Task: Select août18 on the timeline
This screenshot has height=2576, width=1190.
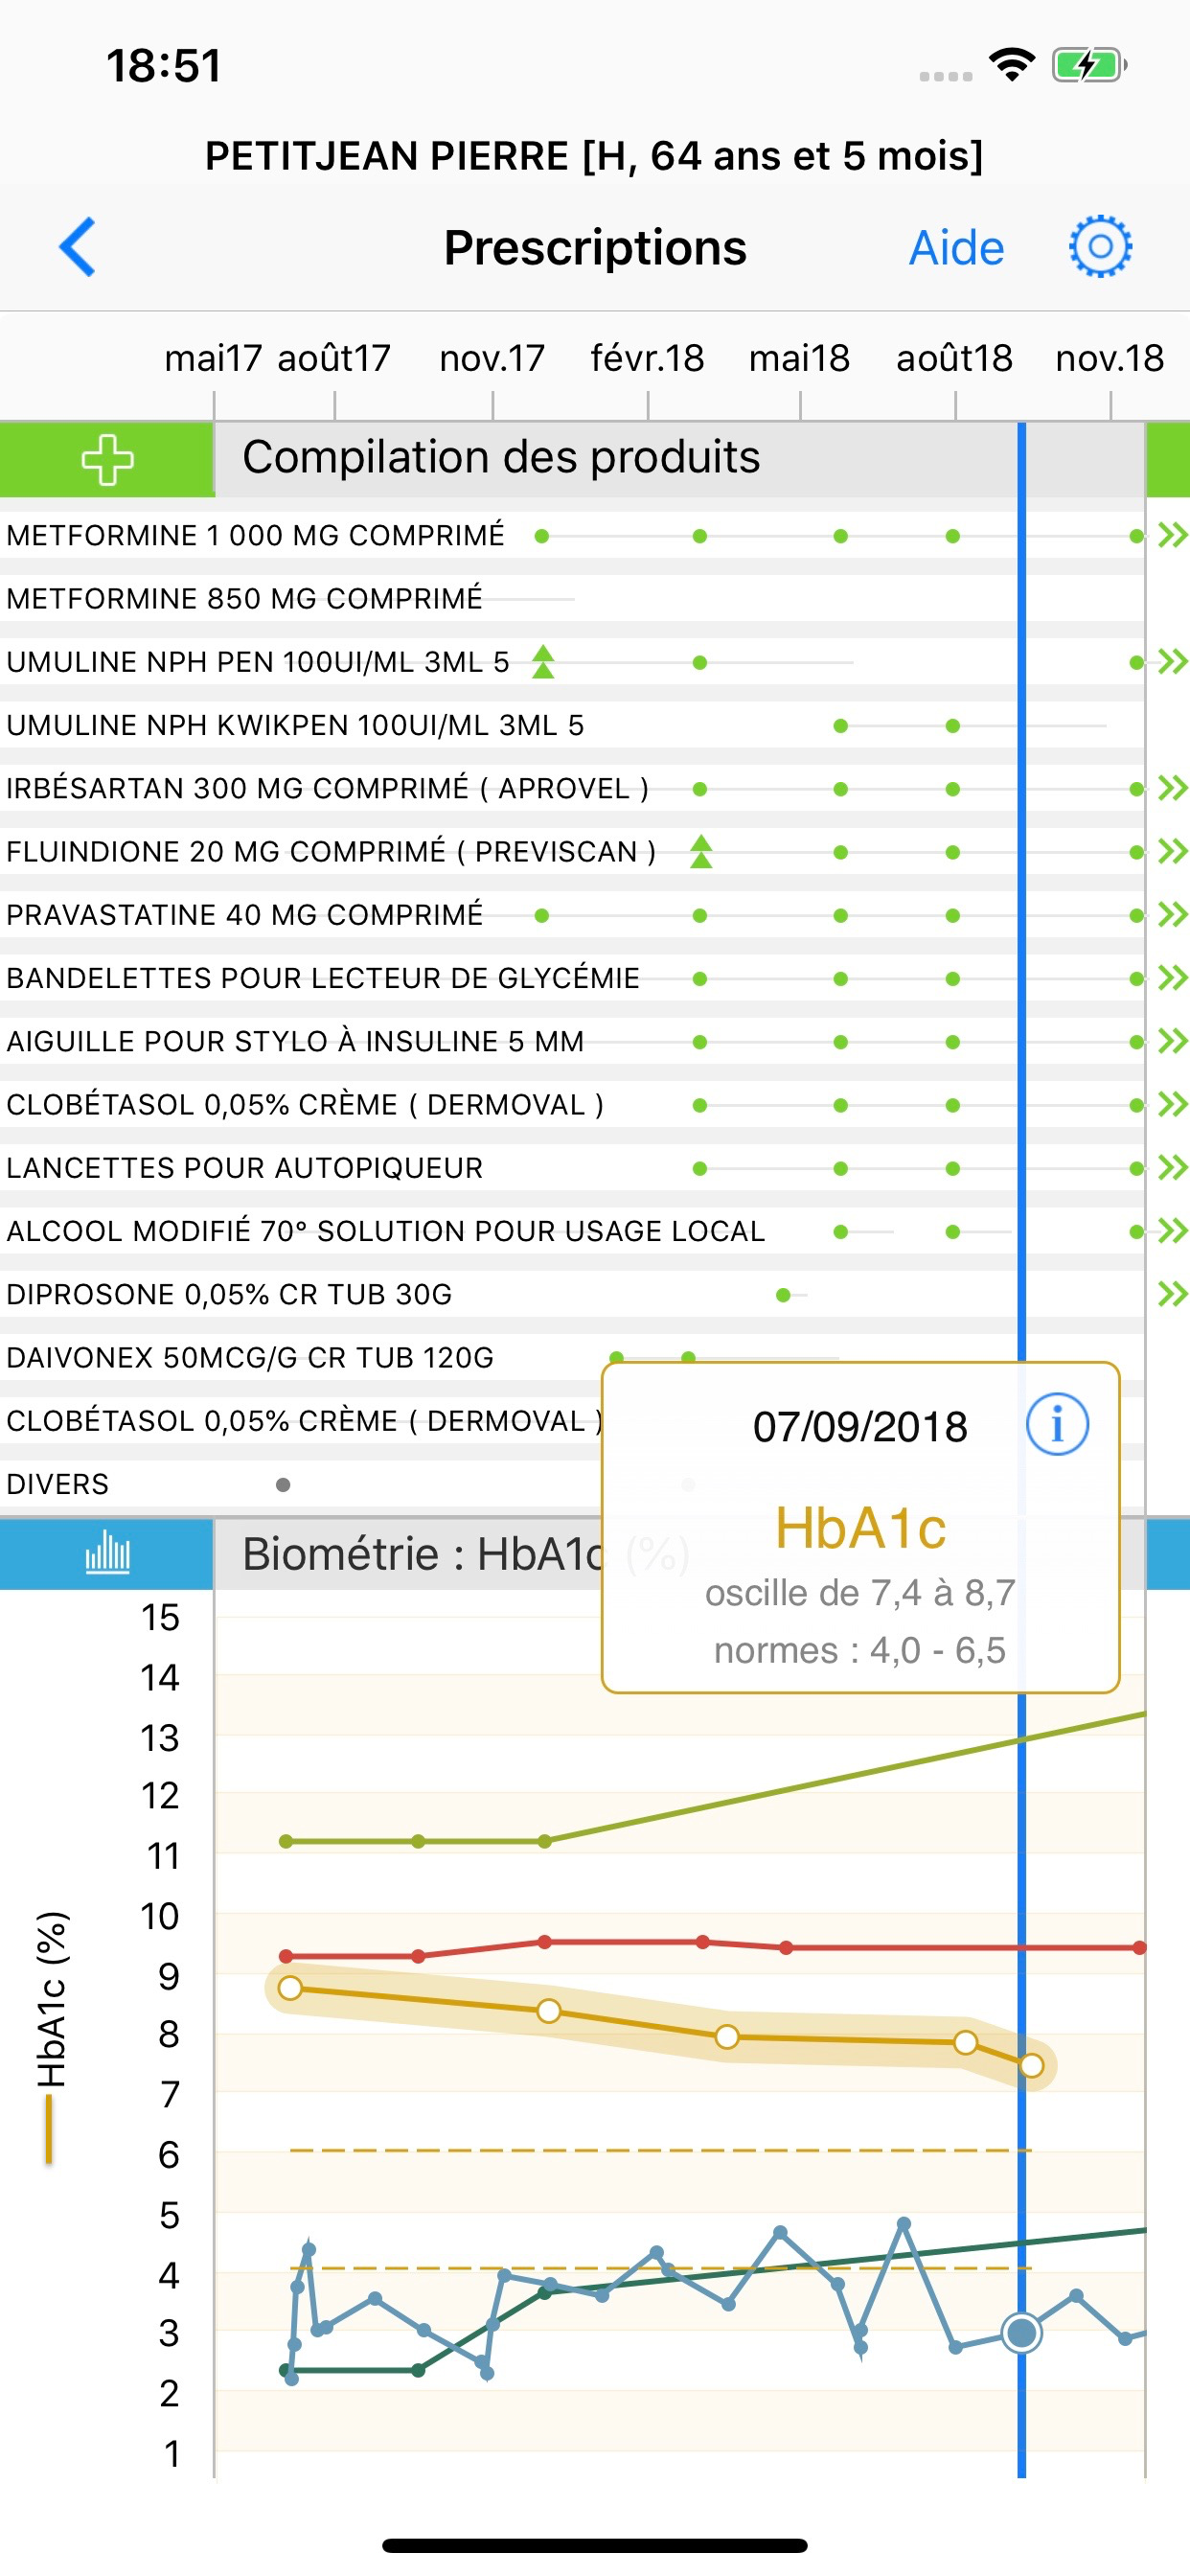Action: (955, 359)
